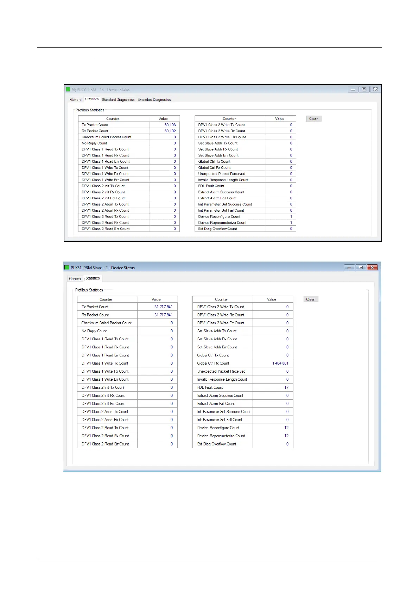Select FDL Fault Count value 17
419x592 pixels.
pyautogui.click(x=286, y=388)
